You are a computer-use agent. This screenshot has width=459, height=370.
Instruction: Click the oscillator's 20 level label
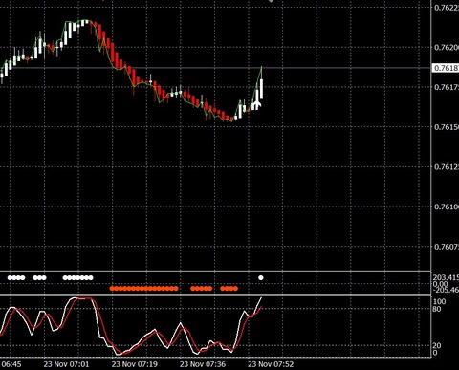(437, 345)
